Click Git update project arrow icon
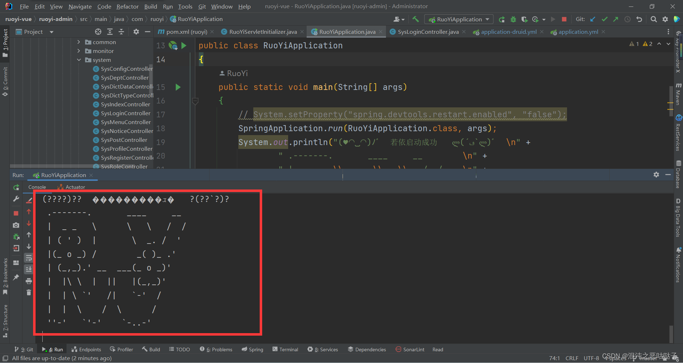This screenshot has height=363, width=683. (593, 19)
